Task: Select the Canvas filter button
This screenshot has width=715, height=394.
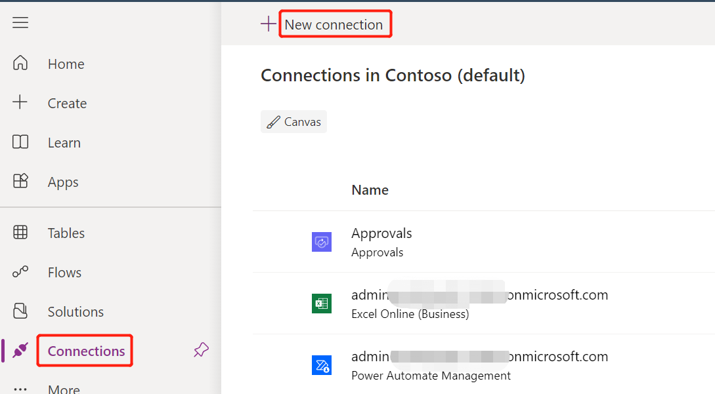Action: (293, 121)
